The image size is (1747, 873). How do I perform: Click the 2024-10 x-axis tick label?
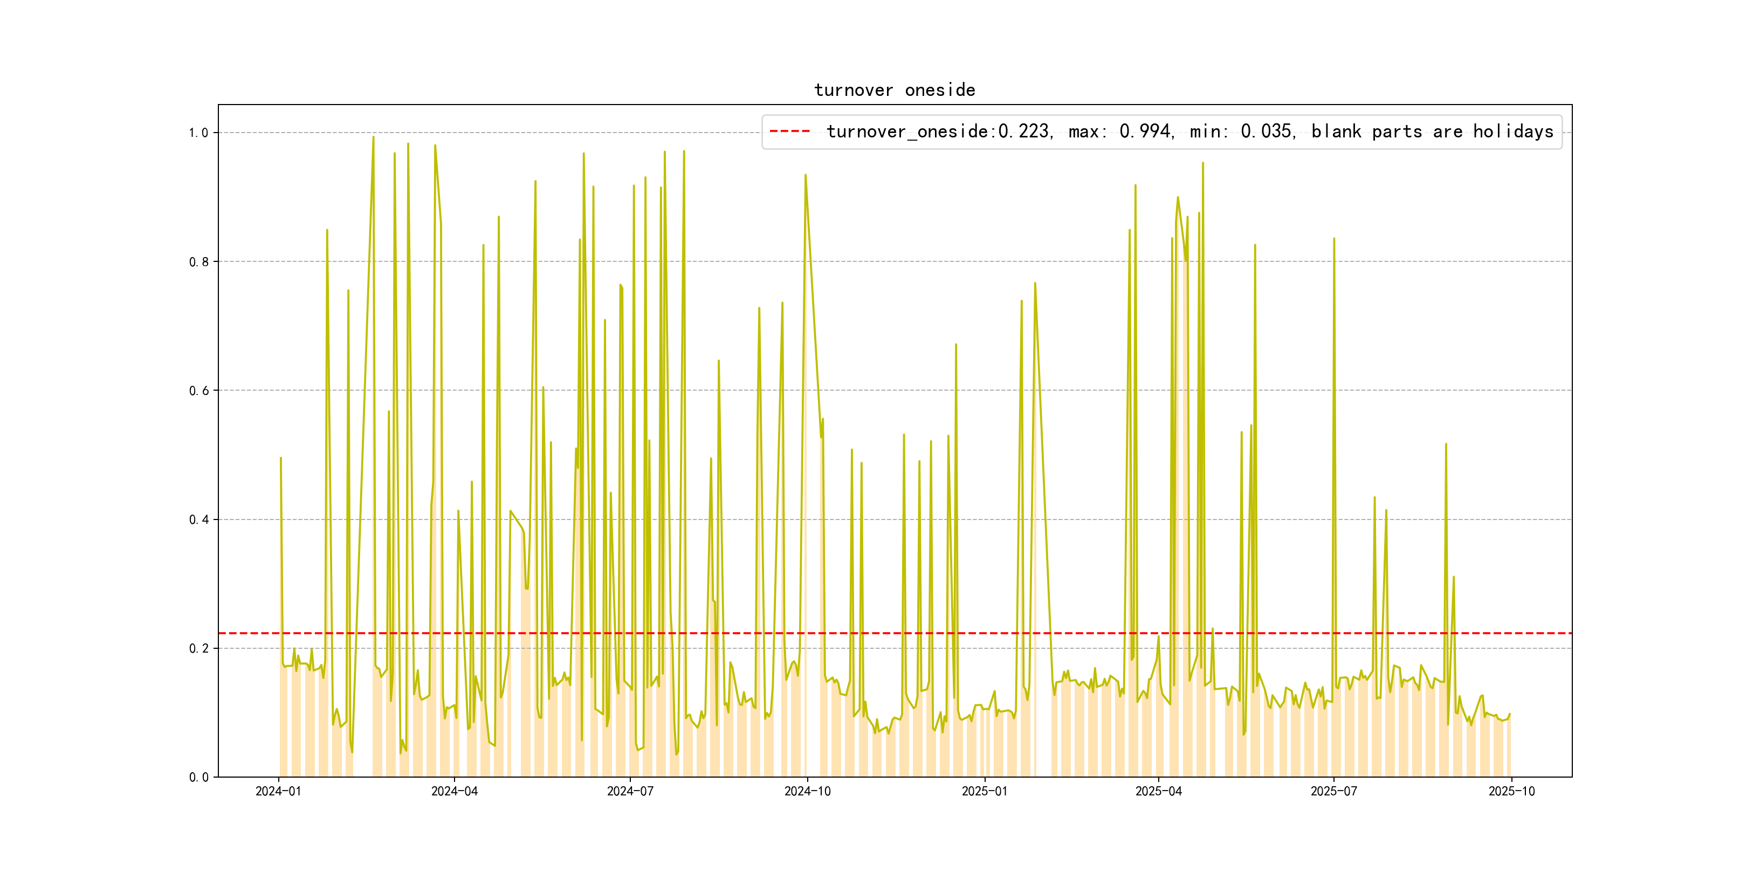[807, 791]
